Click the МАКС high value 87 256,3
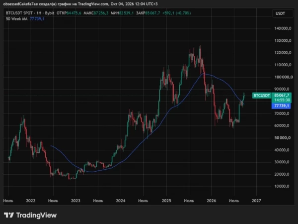Screen dimensions: 298x224 click(101, 13)
